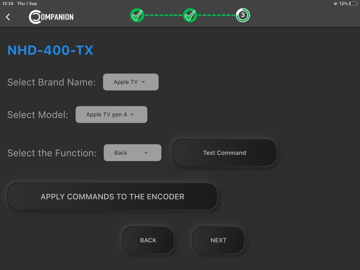Click APPLY COMMANDS TO THE ENCODER
The image size is (360, 270).
pos(112,197)
